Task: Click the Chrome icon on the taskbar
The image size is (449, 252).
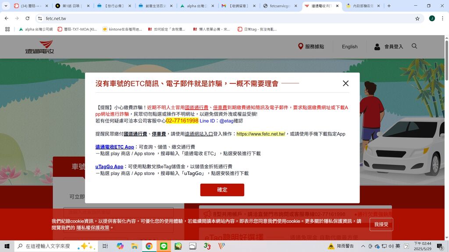Action: coord(149,246)
